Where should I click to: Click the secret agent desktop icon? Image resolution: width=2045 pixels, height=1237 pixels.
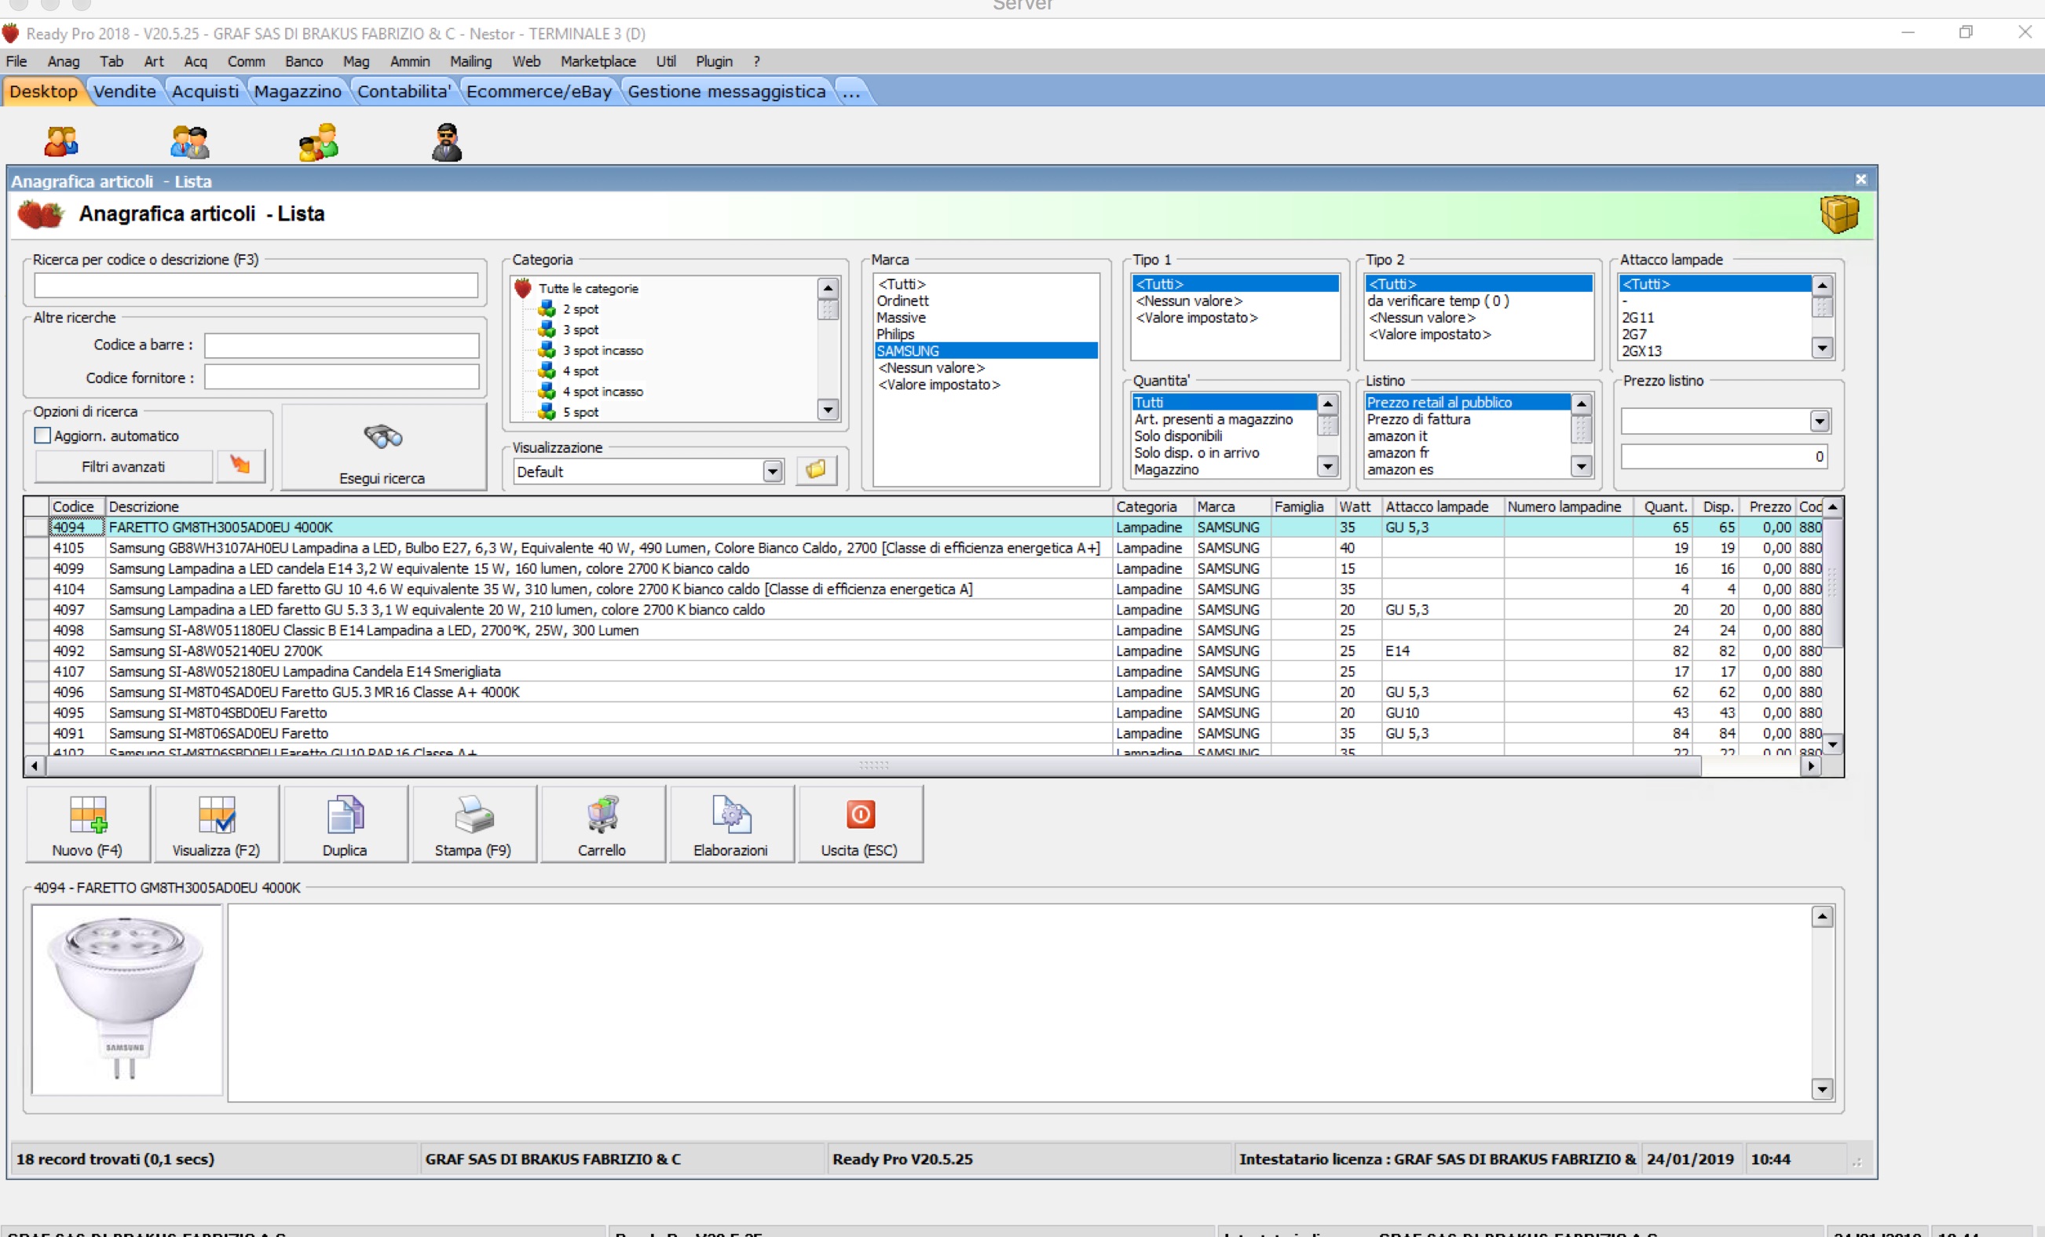pyautogui.click(x=447, y=143)
